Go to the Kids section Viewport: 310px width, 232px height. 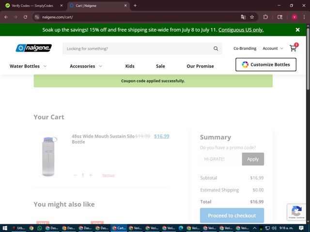pyautogui.click(x=130, y=66)
